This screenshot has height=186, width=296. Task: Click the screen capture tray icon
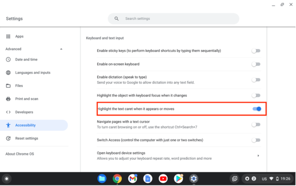coord(235,179)
